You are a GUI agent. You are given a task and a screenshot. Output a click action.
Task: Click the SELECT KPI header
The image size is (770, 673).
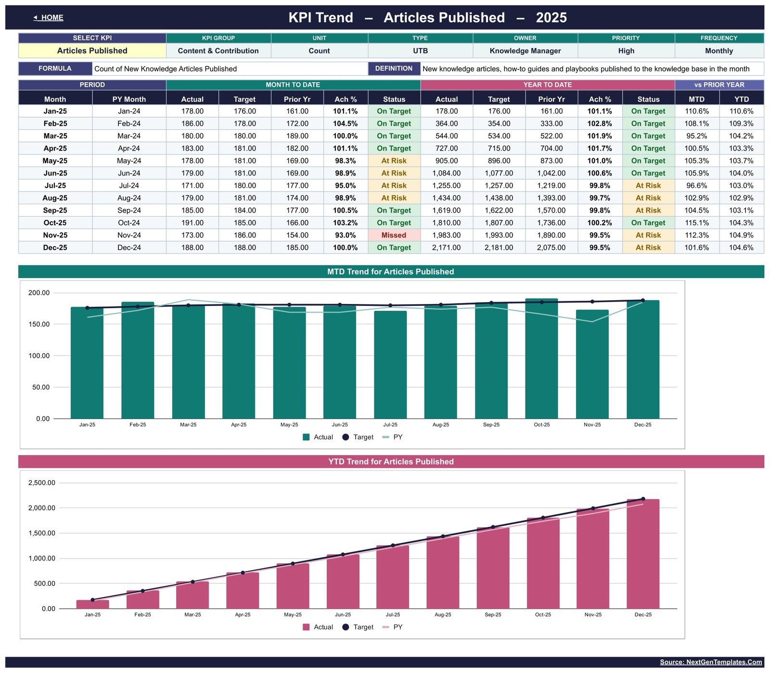click(x=92, y=38)
